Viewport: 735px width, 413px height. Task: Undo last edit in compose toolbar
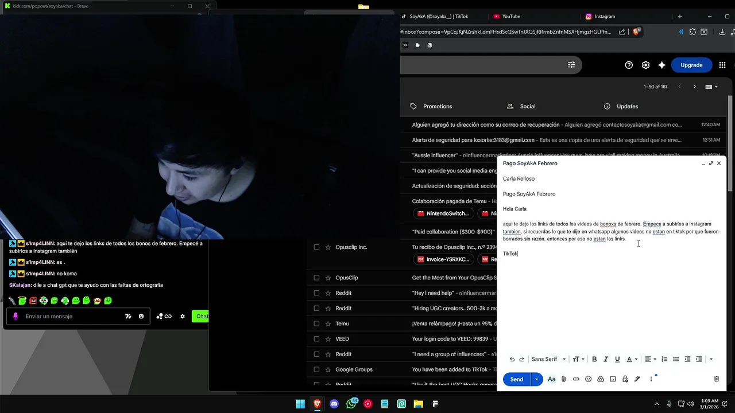tap(512, 360)
